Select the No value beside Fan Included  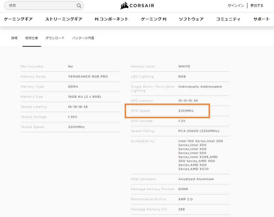70,66
